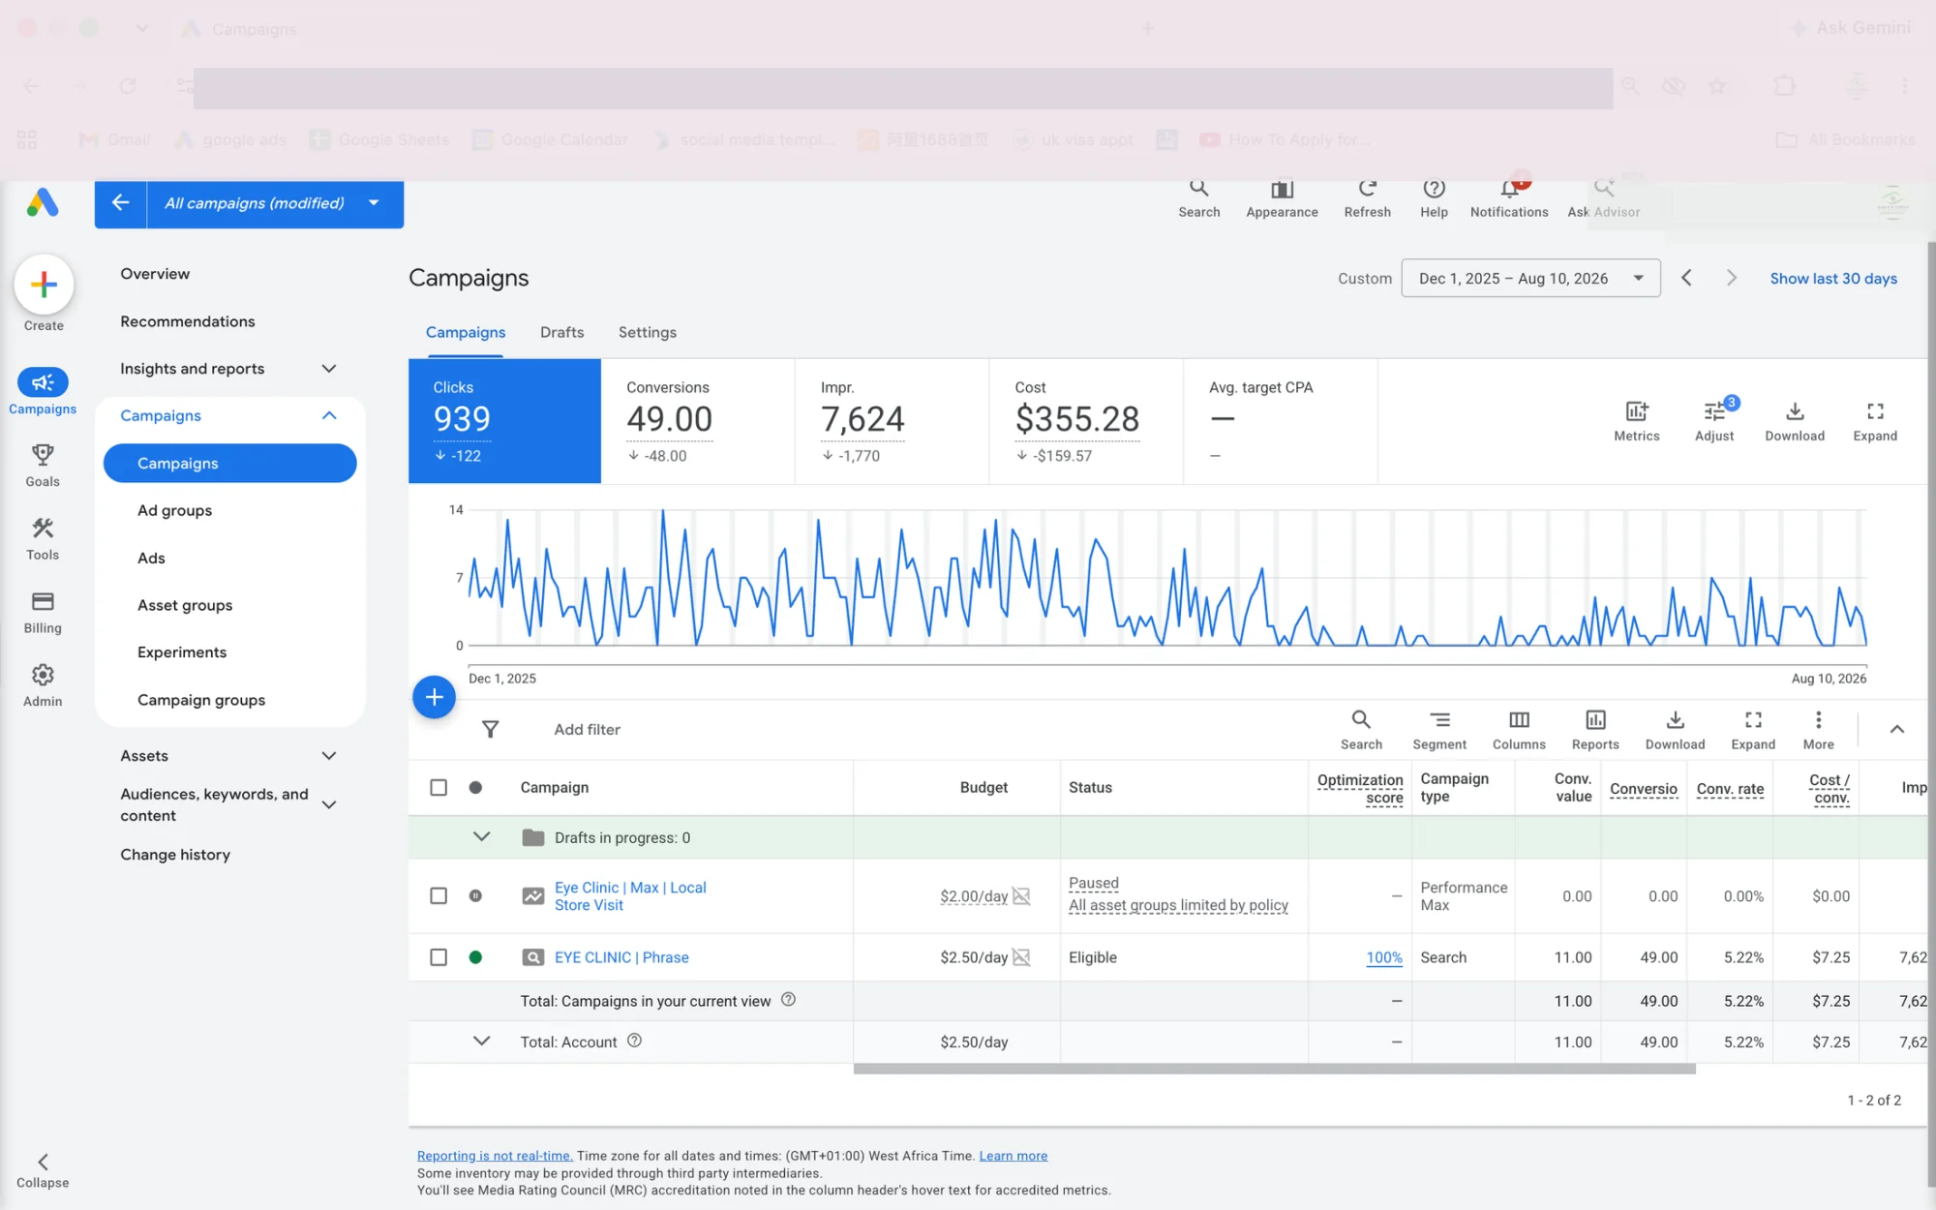Image resolution: width=1936 pixels, height=1210 pixels.
Task: Expand Audiences, keywords, and content
Action: 329,805
